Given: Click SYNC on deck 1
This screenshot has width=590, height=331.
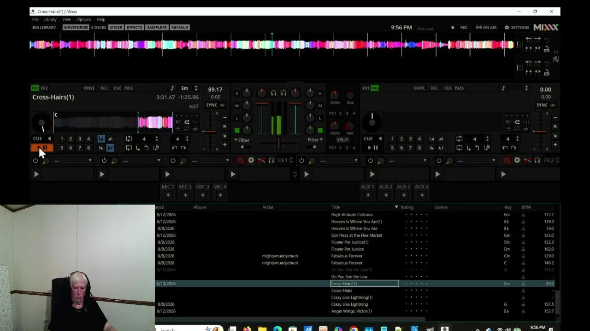Looking at the screenshot, I should (212, 105).
